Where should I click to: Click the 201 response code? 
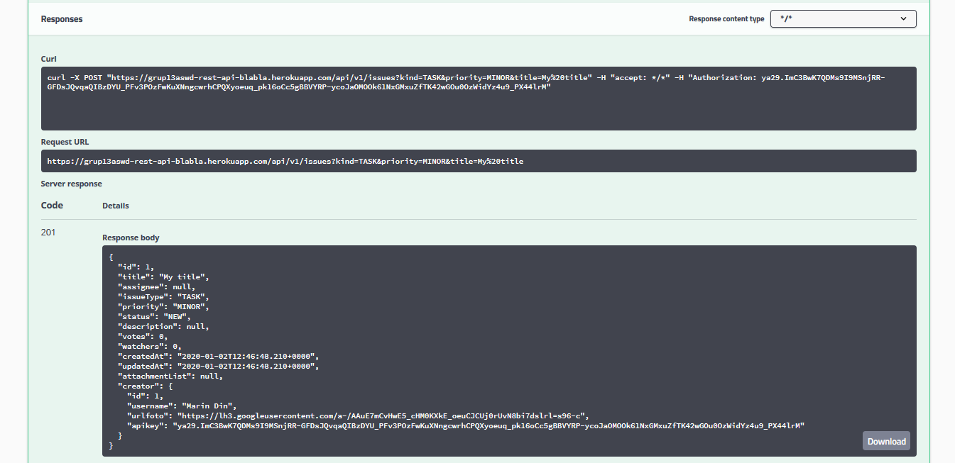[48, 233]
